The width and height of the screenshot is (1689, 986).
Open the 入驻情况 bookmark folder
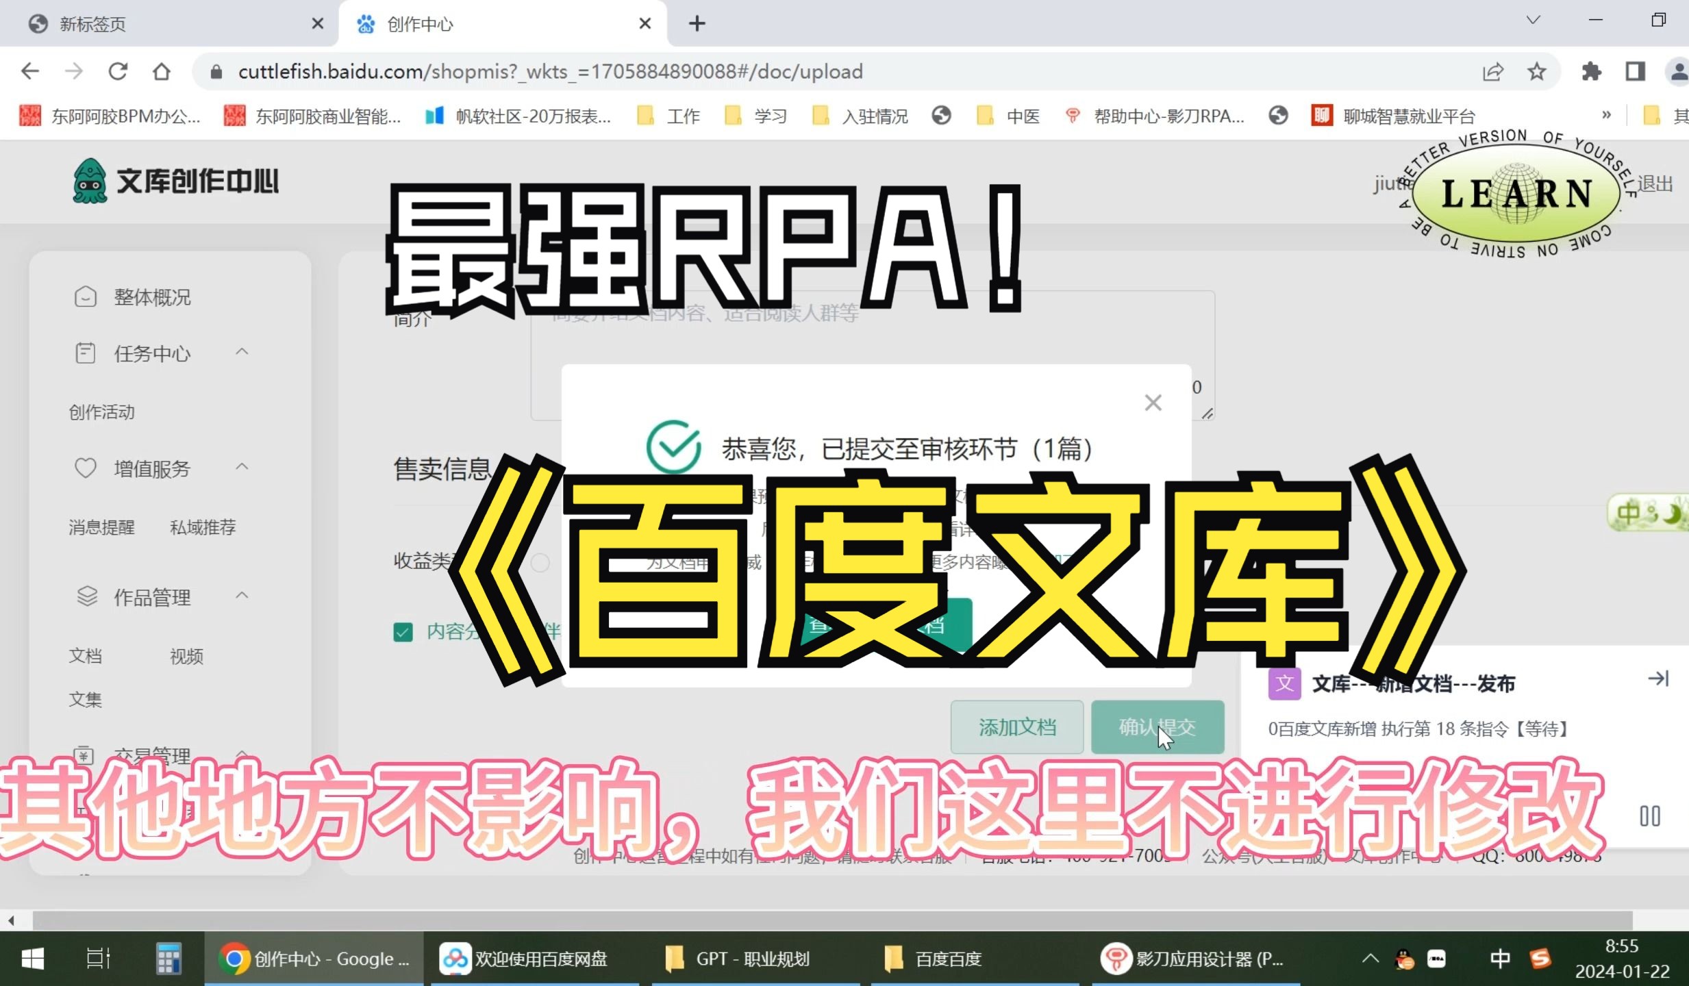pyautogui.click(x=860, y=116)
